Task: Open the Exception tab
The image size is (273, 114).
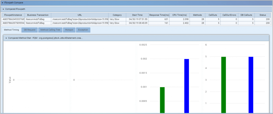Action: [x=83, y=30]
